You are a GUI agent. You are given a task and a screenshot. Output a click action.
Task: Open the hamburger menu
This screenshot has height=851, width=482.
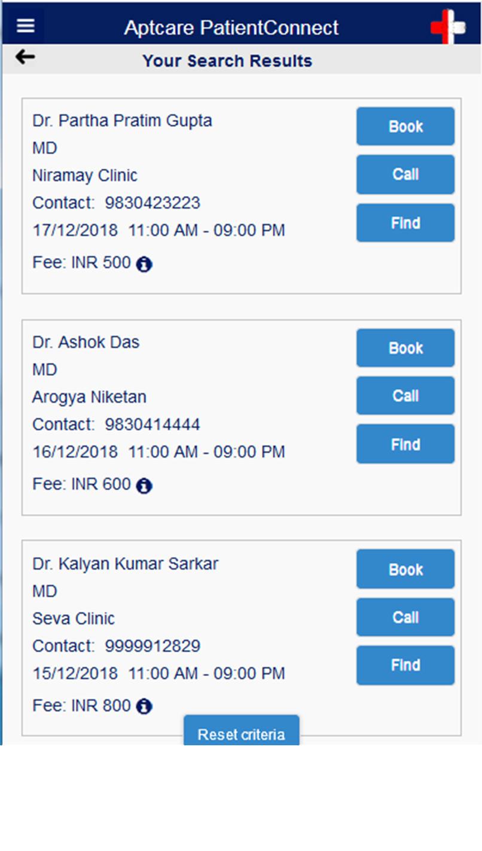(x=26, y=26)
